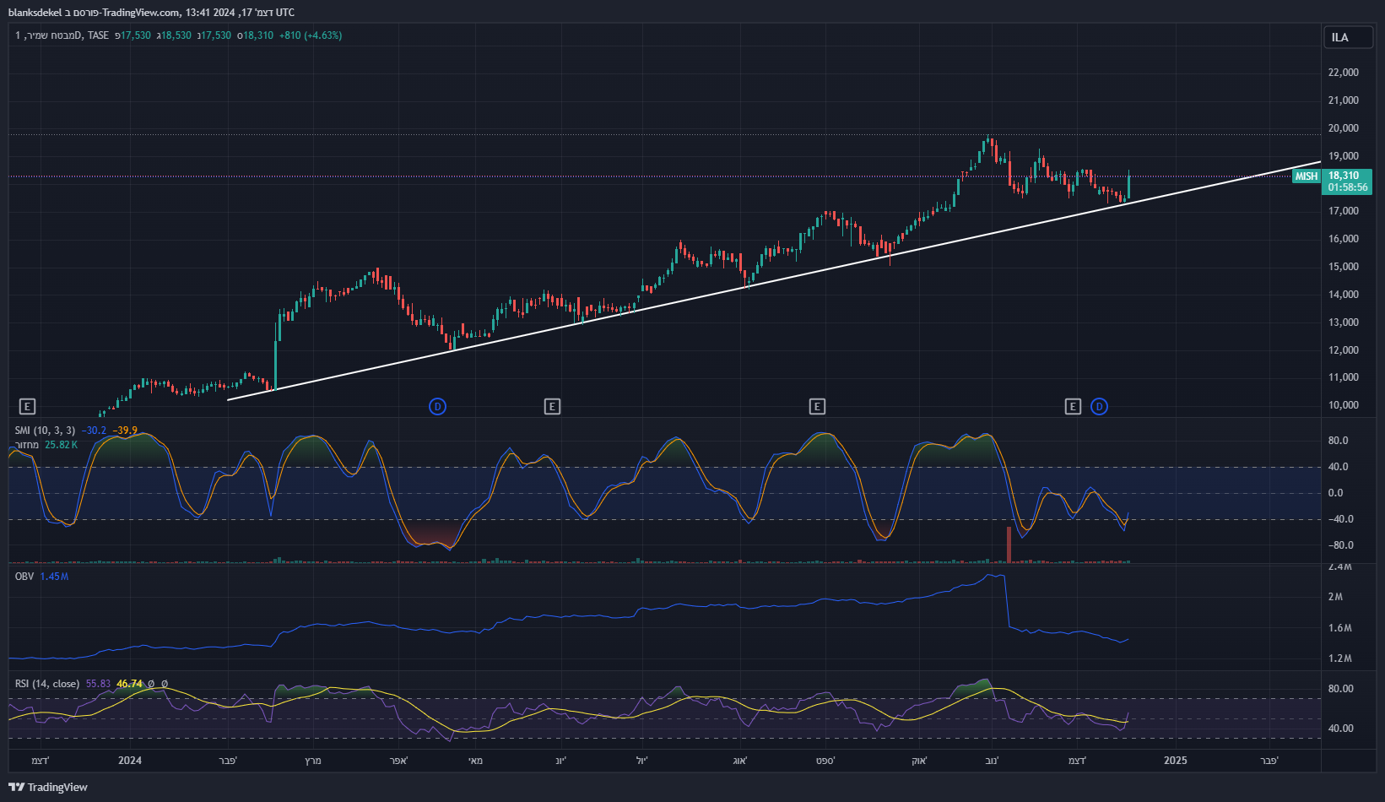Click the 10,000 price axis label
The image size is (1385, 802).
pyautogui.click(x=1344, y=405)
